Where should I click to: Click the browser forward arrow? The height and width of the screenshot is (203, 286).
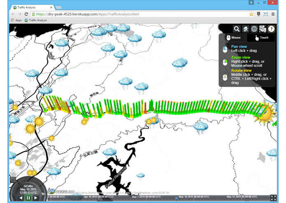(19, 14)
